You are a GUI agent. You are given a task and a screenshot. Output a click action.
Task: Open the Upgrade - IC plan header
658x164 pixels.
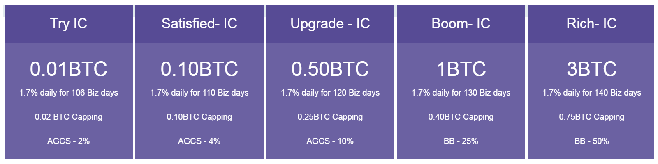[330, 24]
